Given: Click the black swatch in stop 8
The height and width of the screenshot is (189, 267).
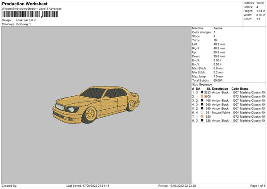Looking at the screenshot, I should 202,120.
